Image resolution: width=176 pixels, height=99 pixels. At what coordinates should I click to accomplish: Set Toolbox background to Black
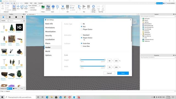point(15,89)
